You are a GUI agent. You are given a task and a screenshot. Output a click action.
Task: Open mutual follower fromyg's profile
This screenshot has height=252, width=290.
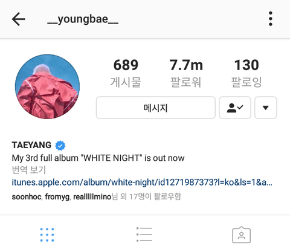(x=57, y=197)
